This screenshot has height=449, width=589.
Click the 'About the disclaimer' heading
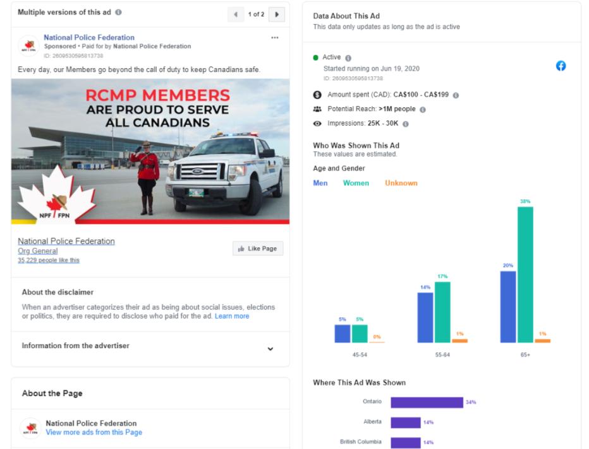pyautogui.click(x=58, y=293)
